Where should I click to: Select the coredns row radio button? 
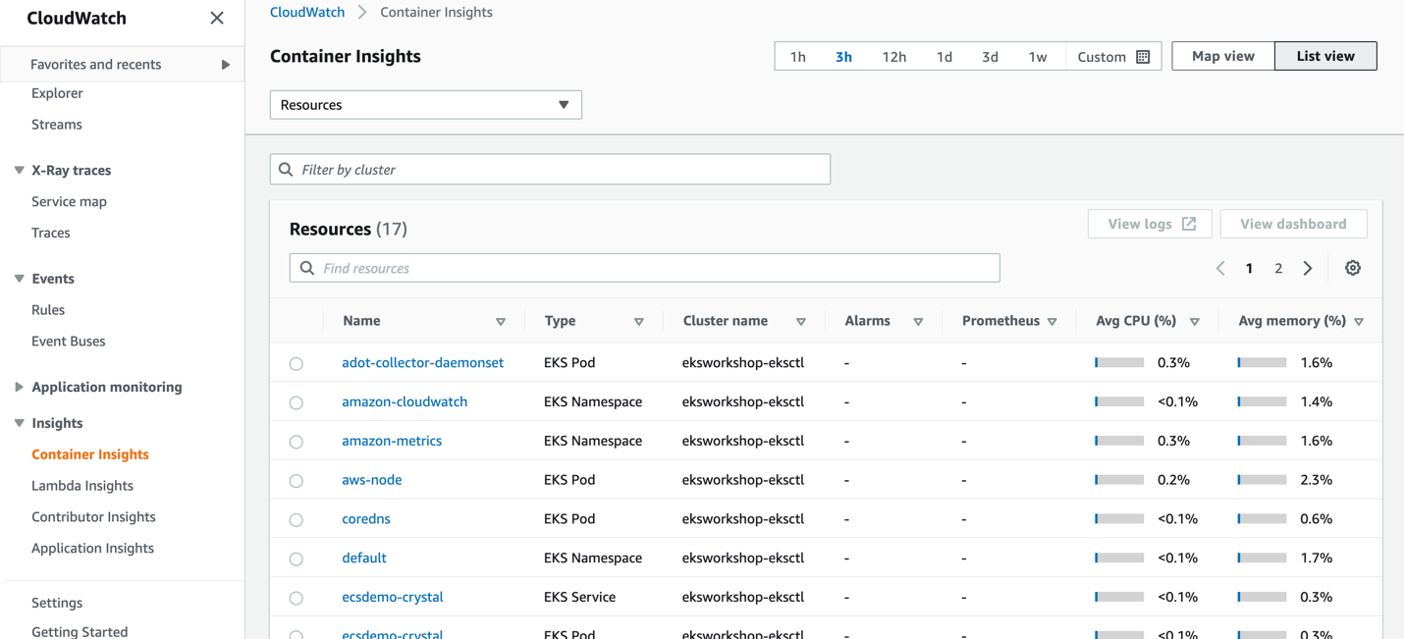point(297,519)
